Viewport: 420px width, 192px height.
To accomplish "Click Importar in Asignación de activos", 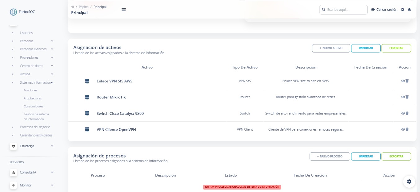I will (366, 48).
